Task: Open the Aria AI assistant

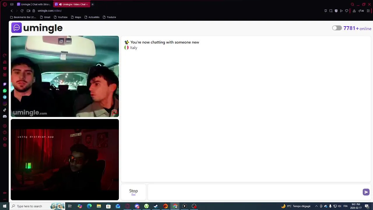Action: pos(361,11)
